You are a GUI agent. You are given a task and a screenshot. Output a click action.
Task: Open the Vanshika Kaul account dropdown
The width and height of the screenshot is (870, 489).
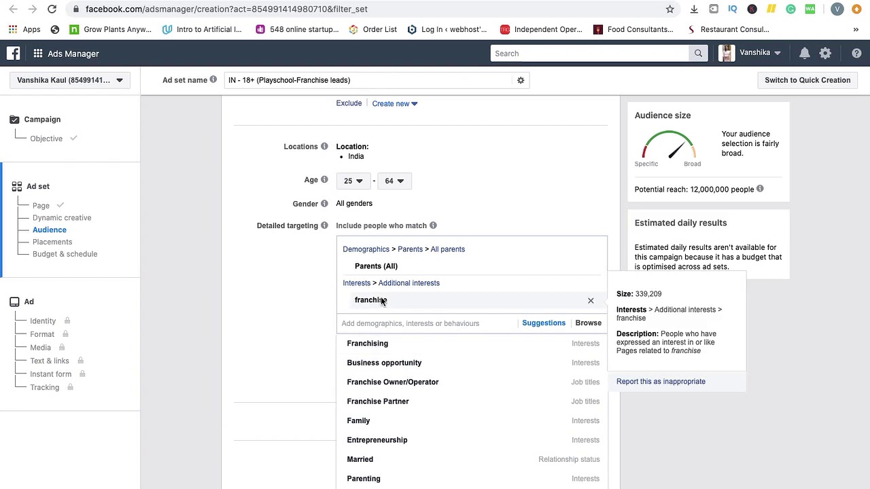pos(70,80)
